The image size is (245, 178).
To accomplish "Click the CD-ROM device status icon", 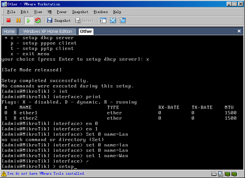I will pos(221,174).
